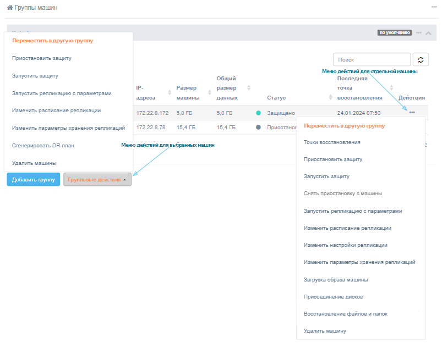Click the refresh icon next to search
Screen dimensions: 442x348
point(421,60)
